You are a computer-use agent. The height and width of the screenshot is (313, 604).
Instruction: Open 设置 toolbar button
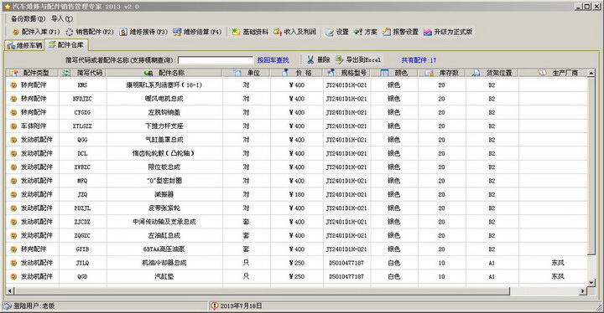point(337,32)
